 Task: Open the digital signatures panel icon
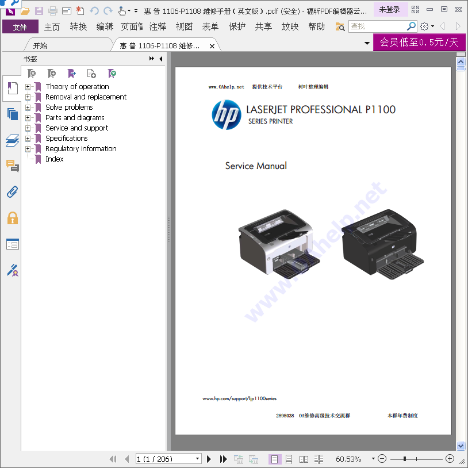[x=13, y=270]
